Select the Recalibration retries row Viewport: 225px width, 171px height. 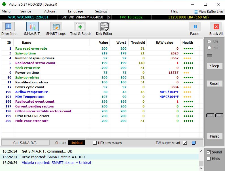coord(102,82)
